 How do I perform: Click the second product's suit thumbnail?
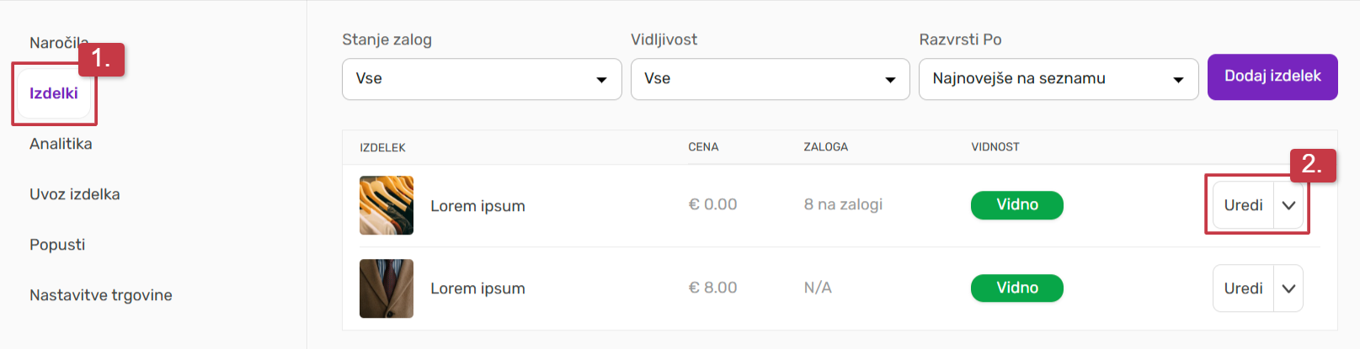[x=387, y=288]
